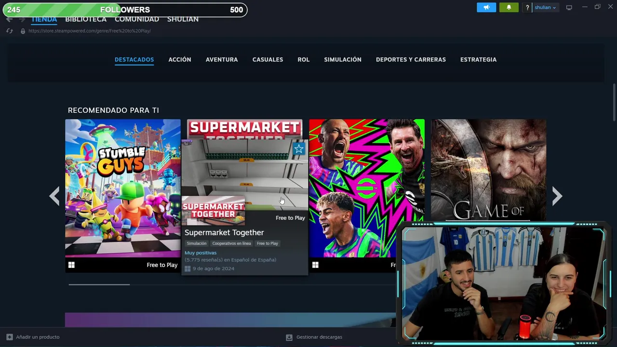Click the followers goal progress bar
Screen dimensions: 617x347
[x=125, y=10]
